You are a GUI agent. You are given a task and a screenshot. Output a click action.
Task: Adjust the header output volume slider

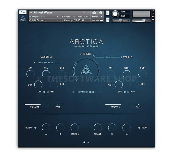(141, 21)
